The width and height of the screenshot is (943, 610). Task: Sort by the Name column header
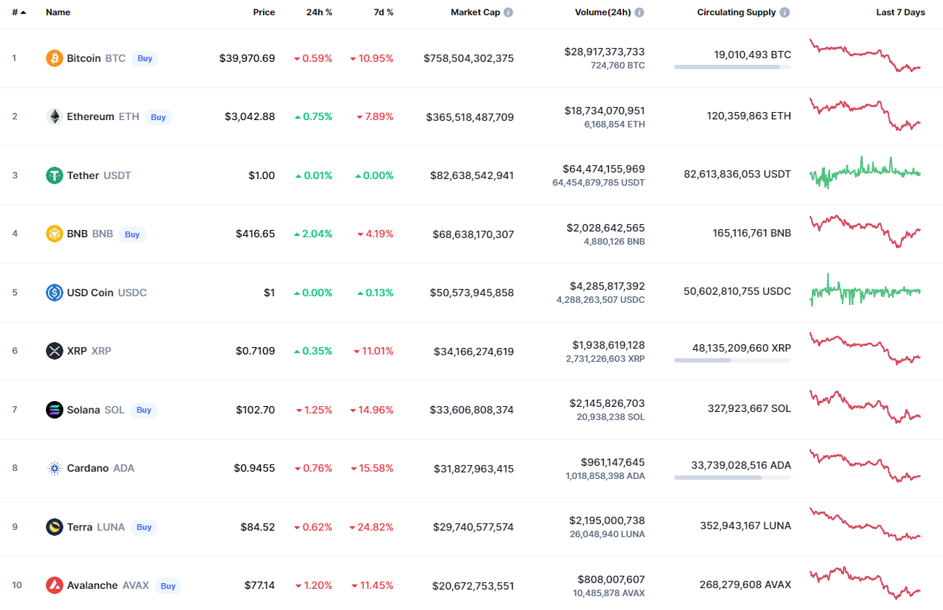click(58, 12)
